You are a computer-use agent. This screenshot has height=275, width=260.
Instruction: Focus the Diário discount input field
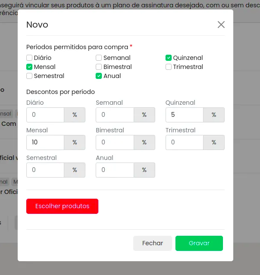click(x=45, y=115)
